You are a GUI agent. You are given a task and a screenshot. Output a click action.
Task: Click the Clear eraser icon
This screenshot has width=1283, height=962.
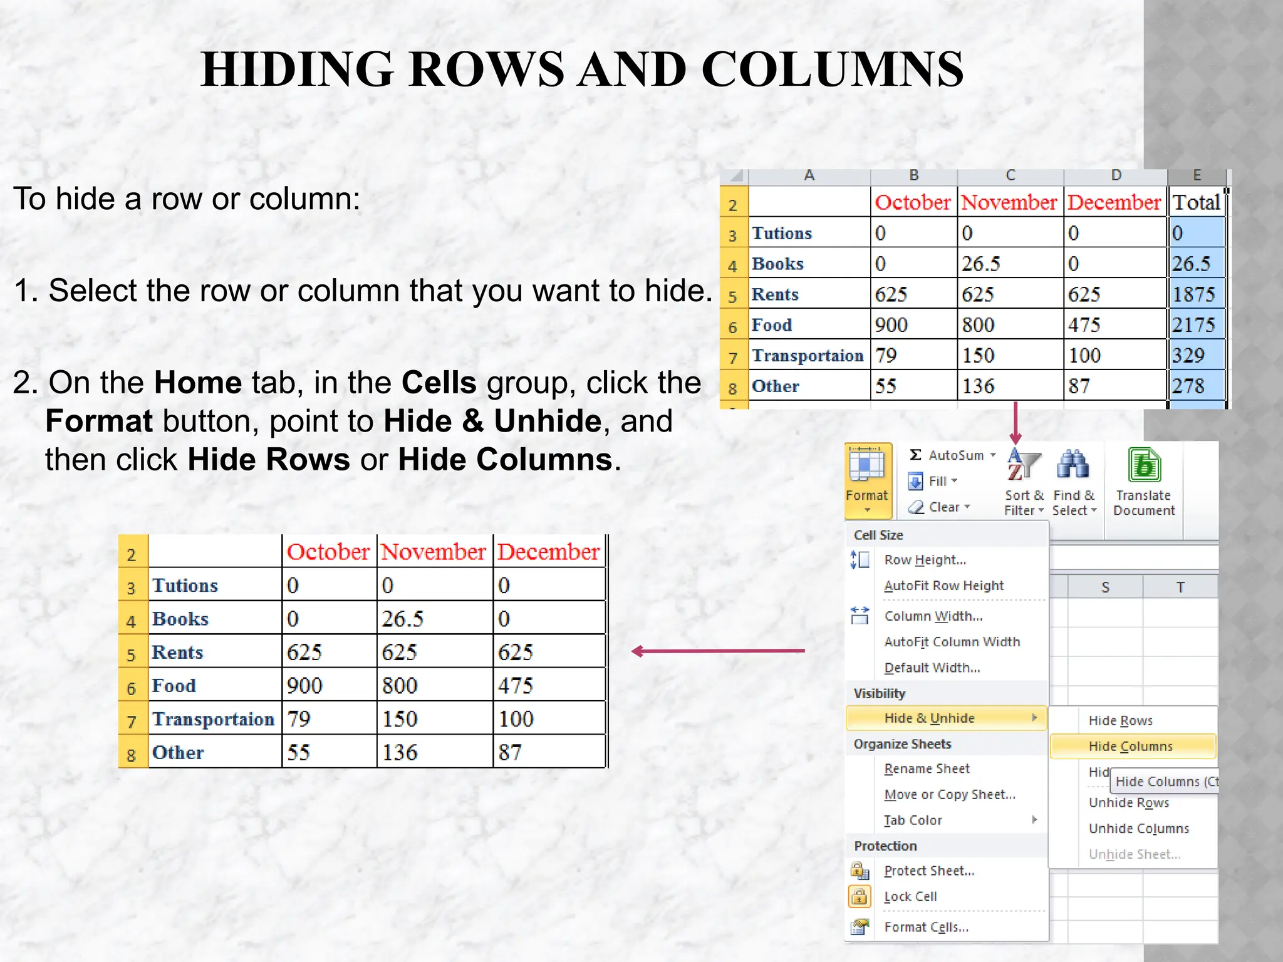pos(916,507)
